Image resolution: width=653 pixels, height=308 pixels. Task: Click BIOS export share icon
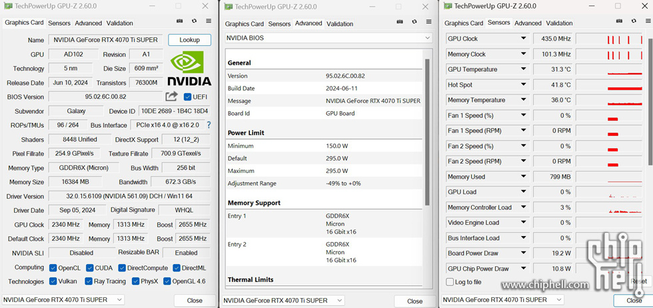[171, 96]
